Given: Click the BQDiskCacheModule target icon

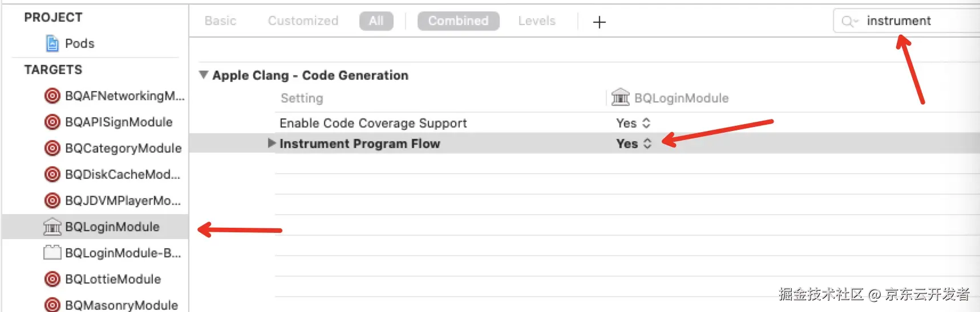Looking at the screenshot, I should 52,174.
